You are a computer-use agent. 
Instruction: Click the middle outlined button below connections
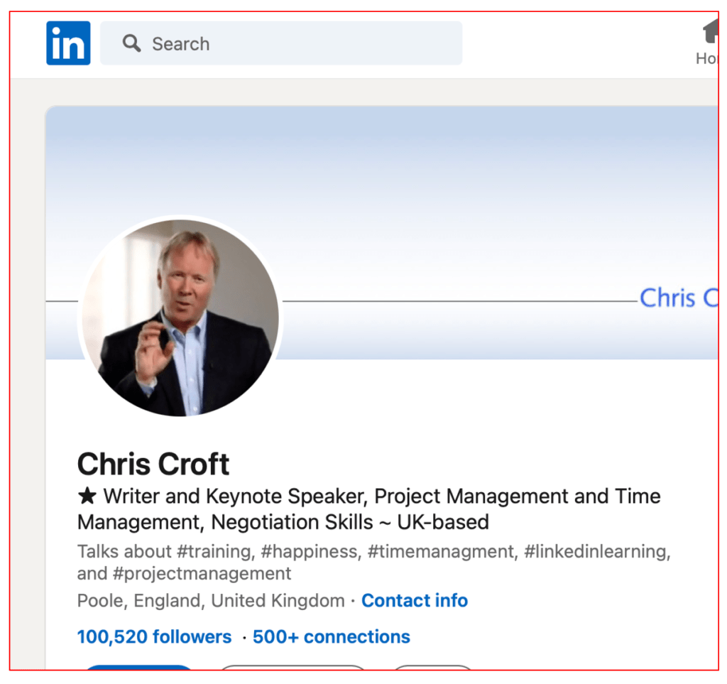pyautogui.click(x=293, y=668)
